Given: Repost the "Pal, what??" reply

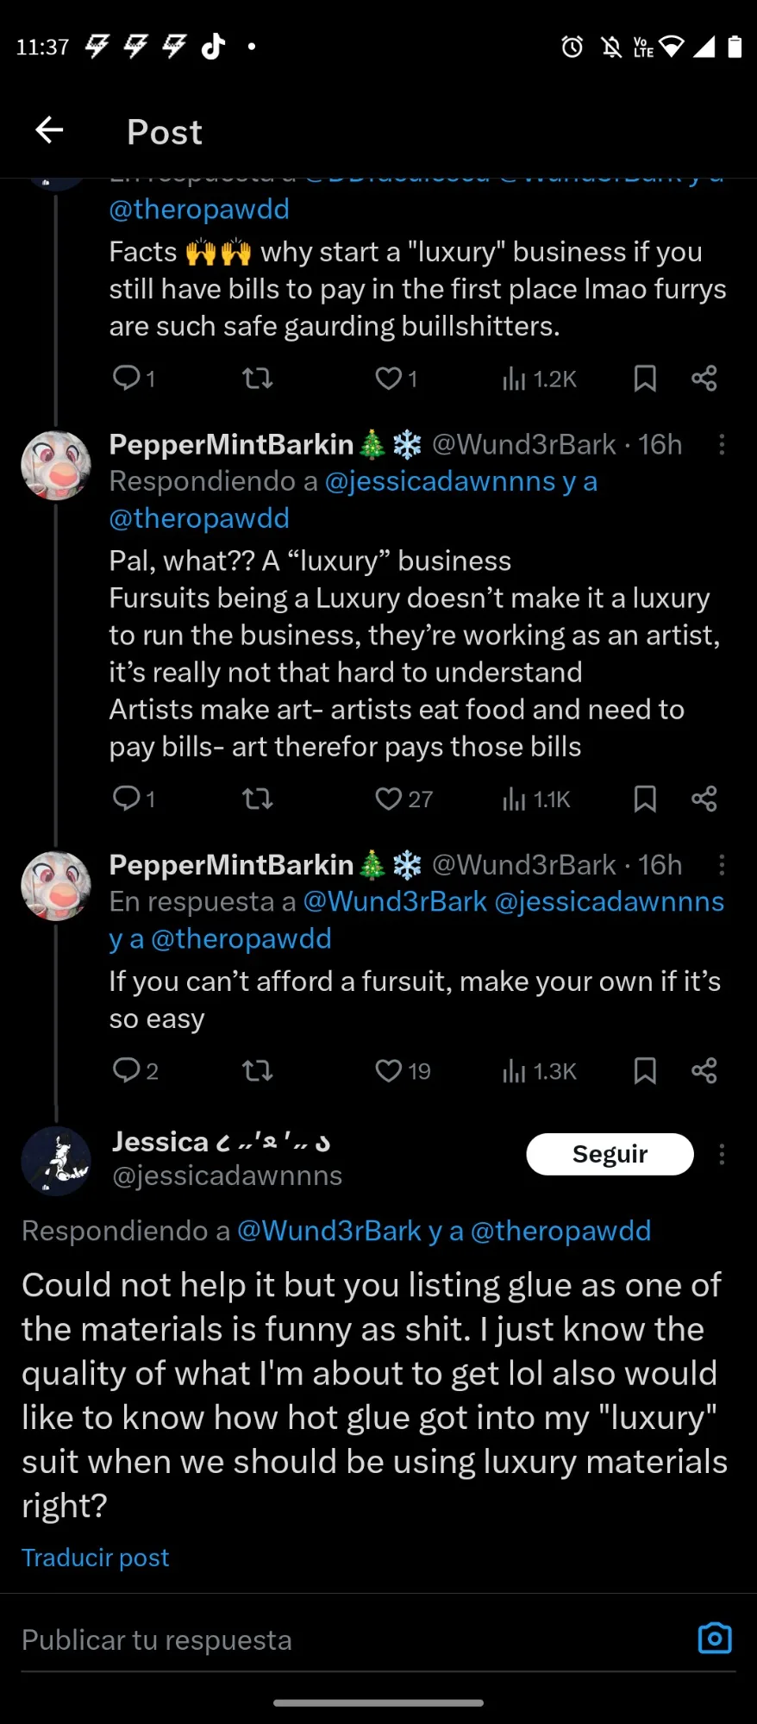Looking at the screenshot, I should [x=257, y=799].
